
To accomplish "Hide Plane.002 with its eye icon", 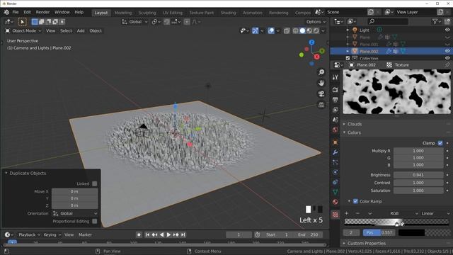I will (447, 51).
